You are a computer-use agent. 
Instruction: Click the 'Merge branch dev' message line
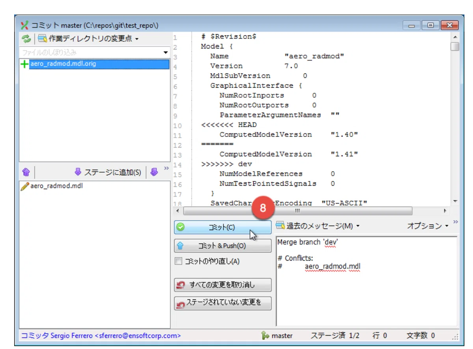point(307,242)
